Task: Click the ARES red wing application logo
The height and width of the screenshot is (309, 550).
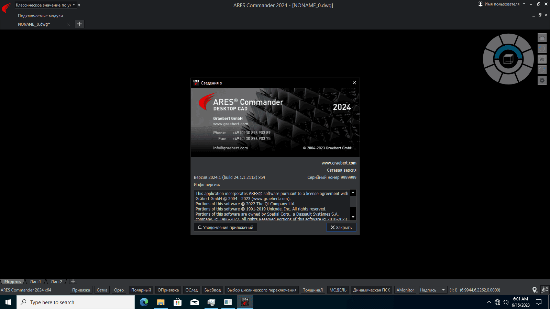Action: [x=7, y=7]
